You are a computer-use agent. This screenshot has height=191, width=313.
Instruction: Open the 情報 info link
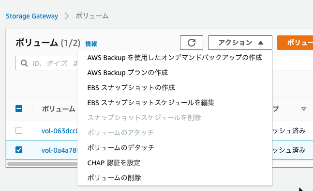(91, 44)
